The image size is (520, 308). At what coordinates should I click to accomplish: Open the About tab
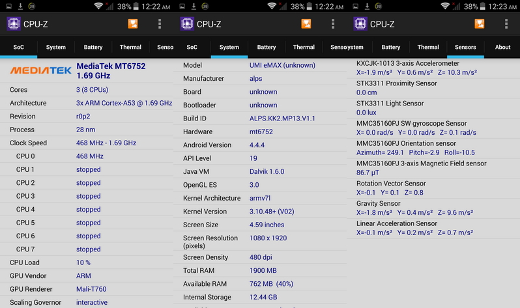click(x=502, y=47)
